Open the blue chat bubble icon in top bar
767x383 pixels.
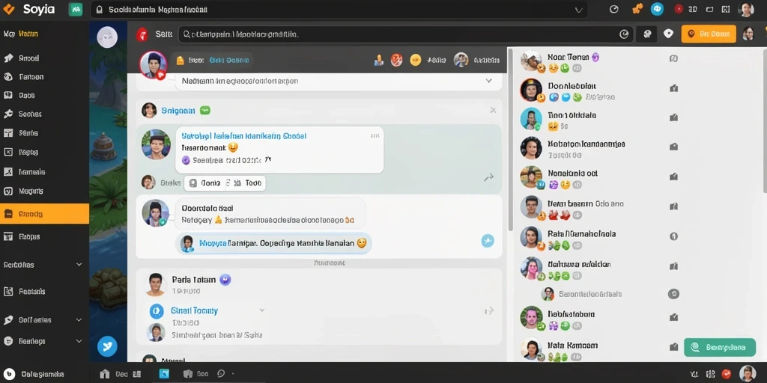click(657, 9)
